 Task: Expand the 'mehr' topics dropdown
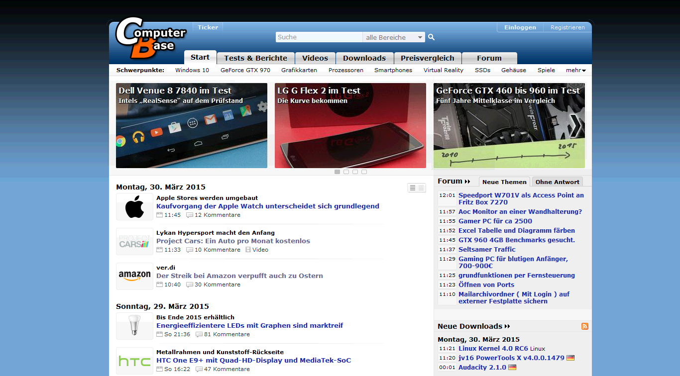pos(575,70)
